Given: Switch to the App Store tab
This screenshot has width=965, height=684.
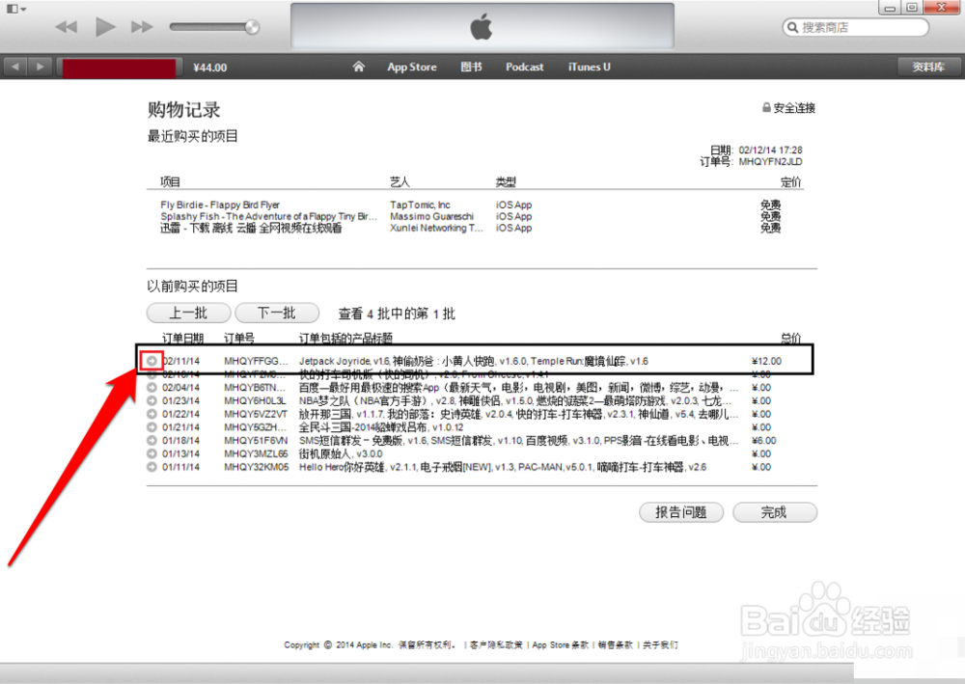Looking at the screenshot, I should [x=412, y=67].
